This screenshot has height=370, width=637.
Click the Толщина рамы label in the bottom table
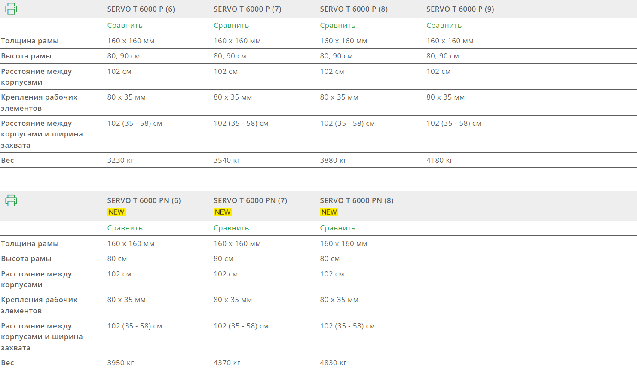coord(30,243)
